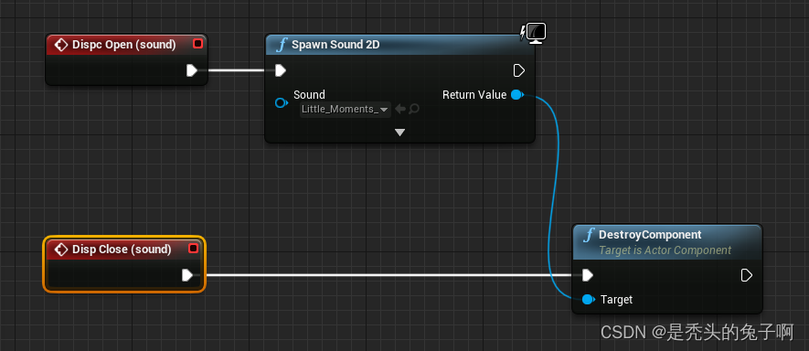The image size is (809, 351).
Task: Select the DestroyComponent node title
Action: (650, 235)
